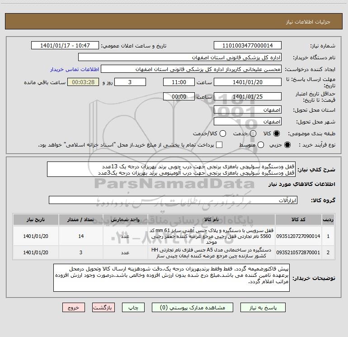Click the deadline hour field 11:00
The height and width of the screenshot is (337, 348).
[179, 82]
